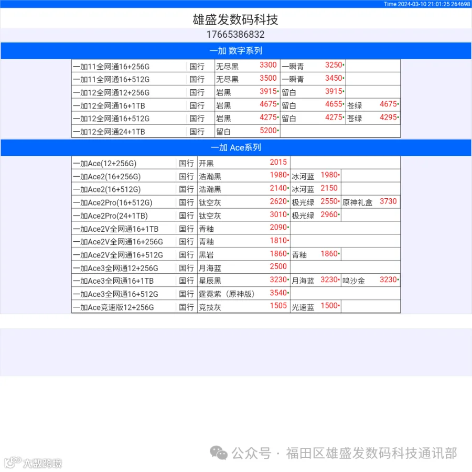Select row 一加Ace3全网通12+256G

(x=236, y=267)
